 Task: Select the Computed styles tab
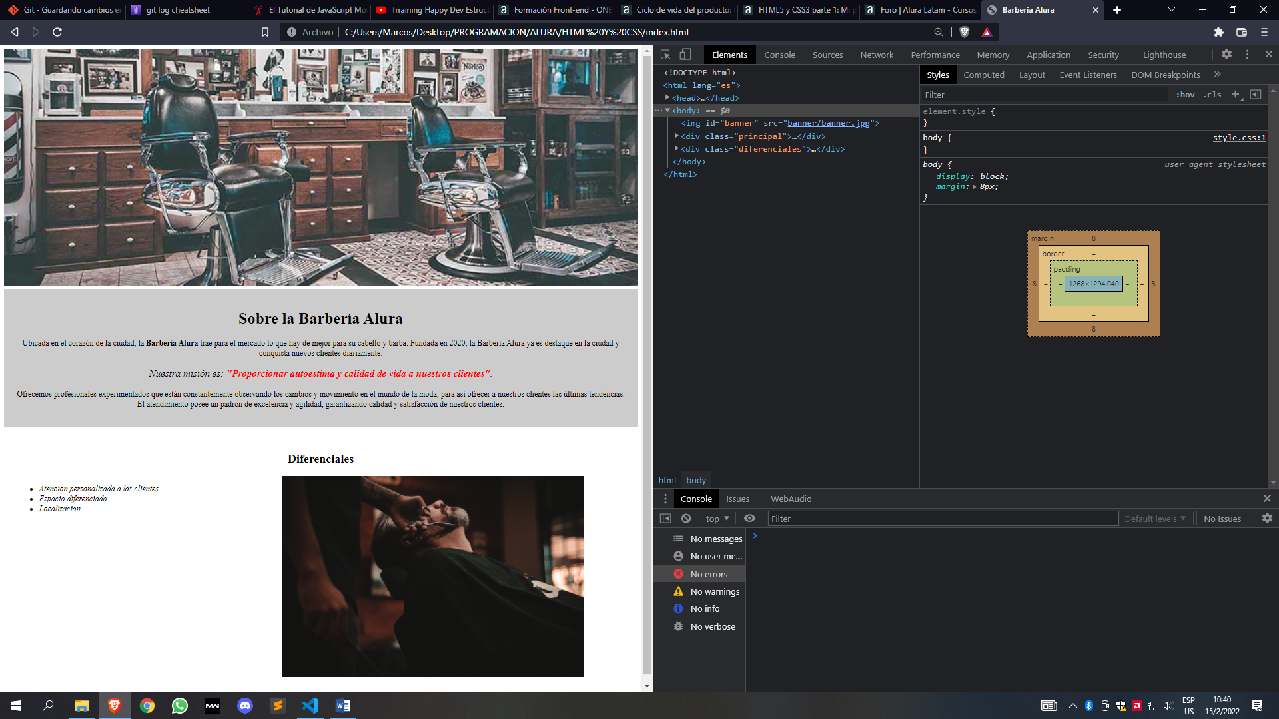pyautogui.click(x=984, y=75)
